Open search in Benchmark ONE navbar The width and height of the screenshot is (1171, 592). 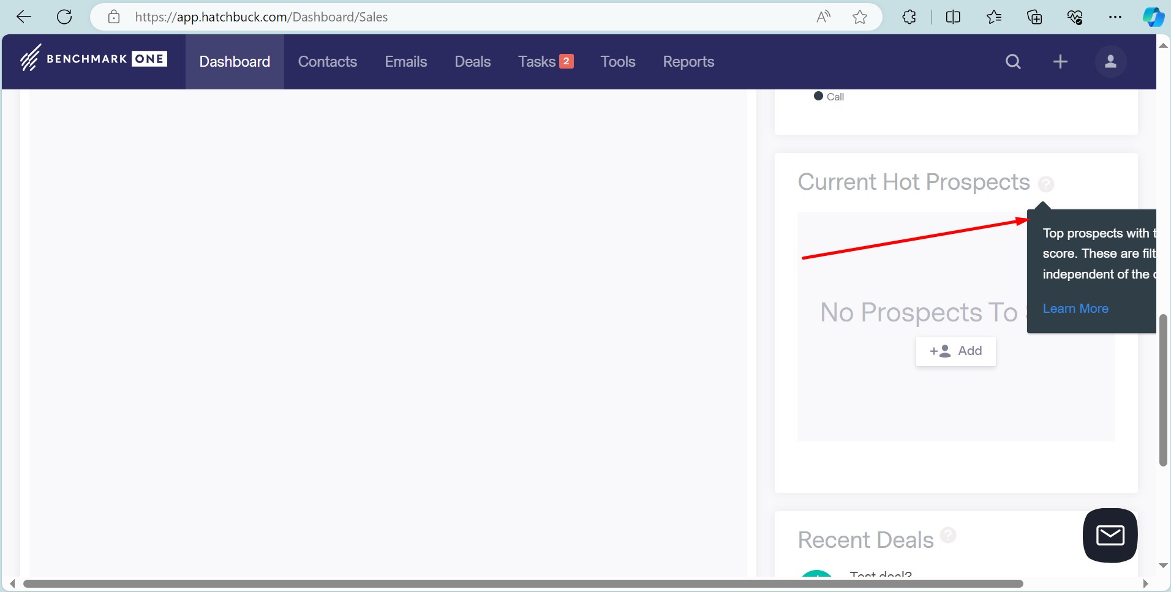[x=1013, y=62]
